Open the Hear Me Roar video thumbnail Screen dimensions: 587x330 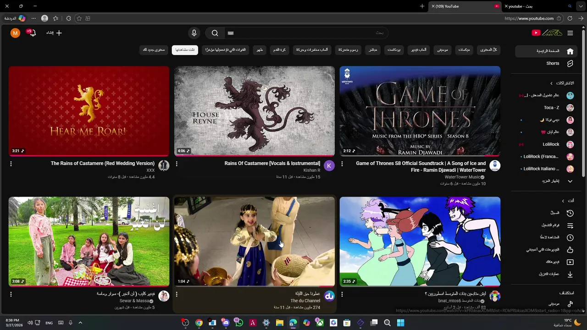[x=89, y=111]
